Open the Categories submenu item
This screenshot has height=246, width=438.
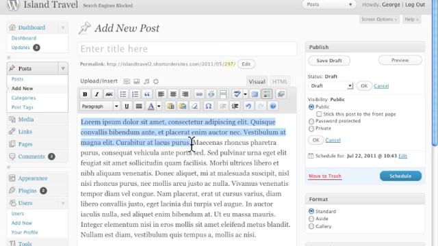(x=23, y=98)
